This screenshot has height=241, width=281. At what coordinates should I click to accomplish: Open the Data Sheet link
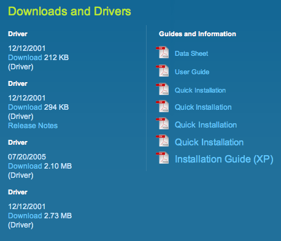191,53
